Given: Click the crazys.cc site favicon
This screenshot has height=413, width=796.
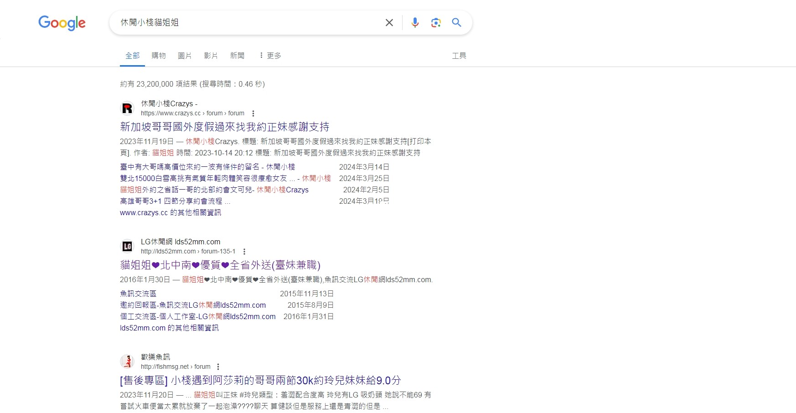Looking at the screenshot, I should [x=127, y=108].
